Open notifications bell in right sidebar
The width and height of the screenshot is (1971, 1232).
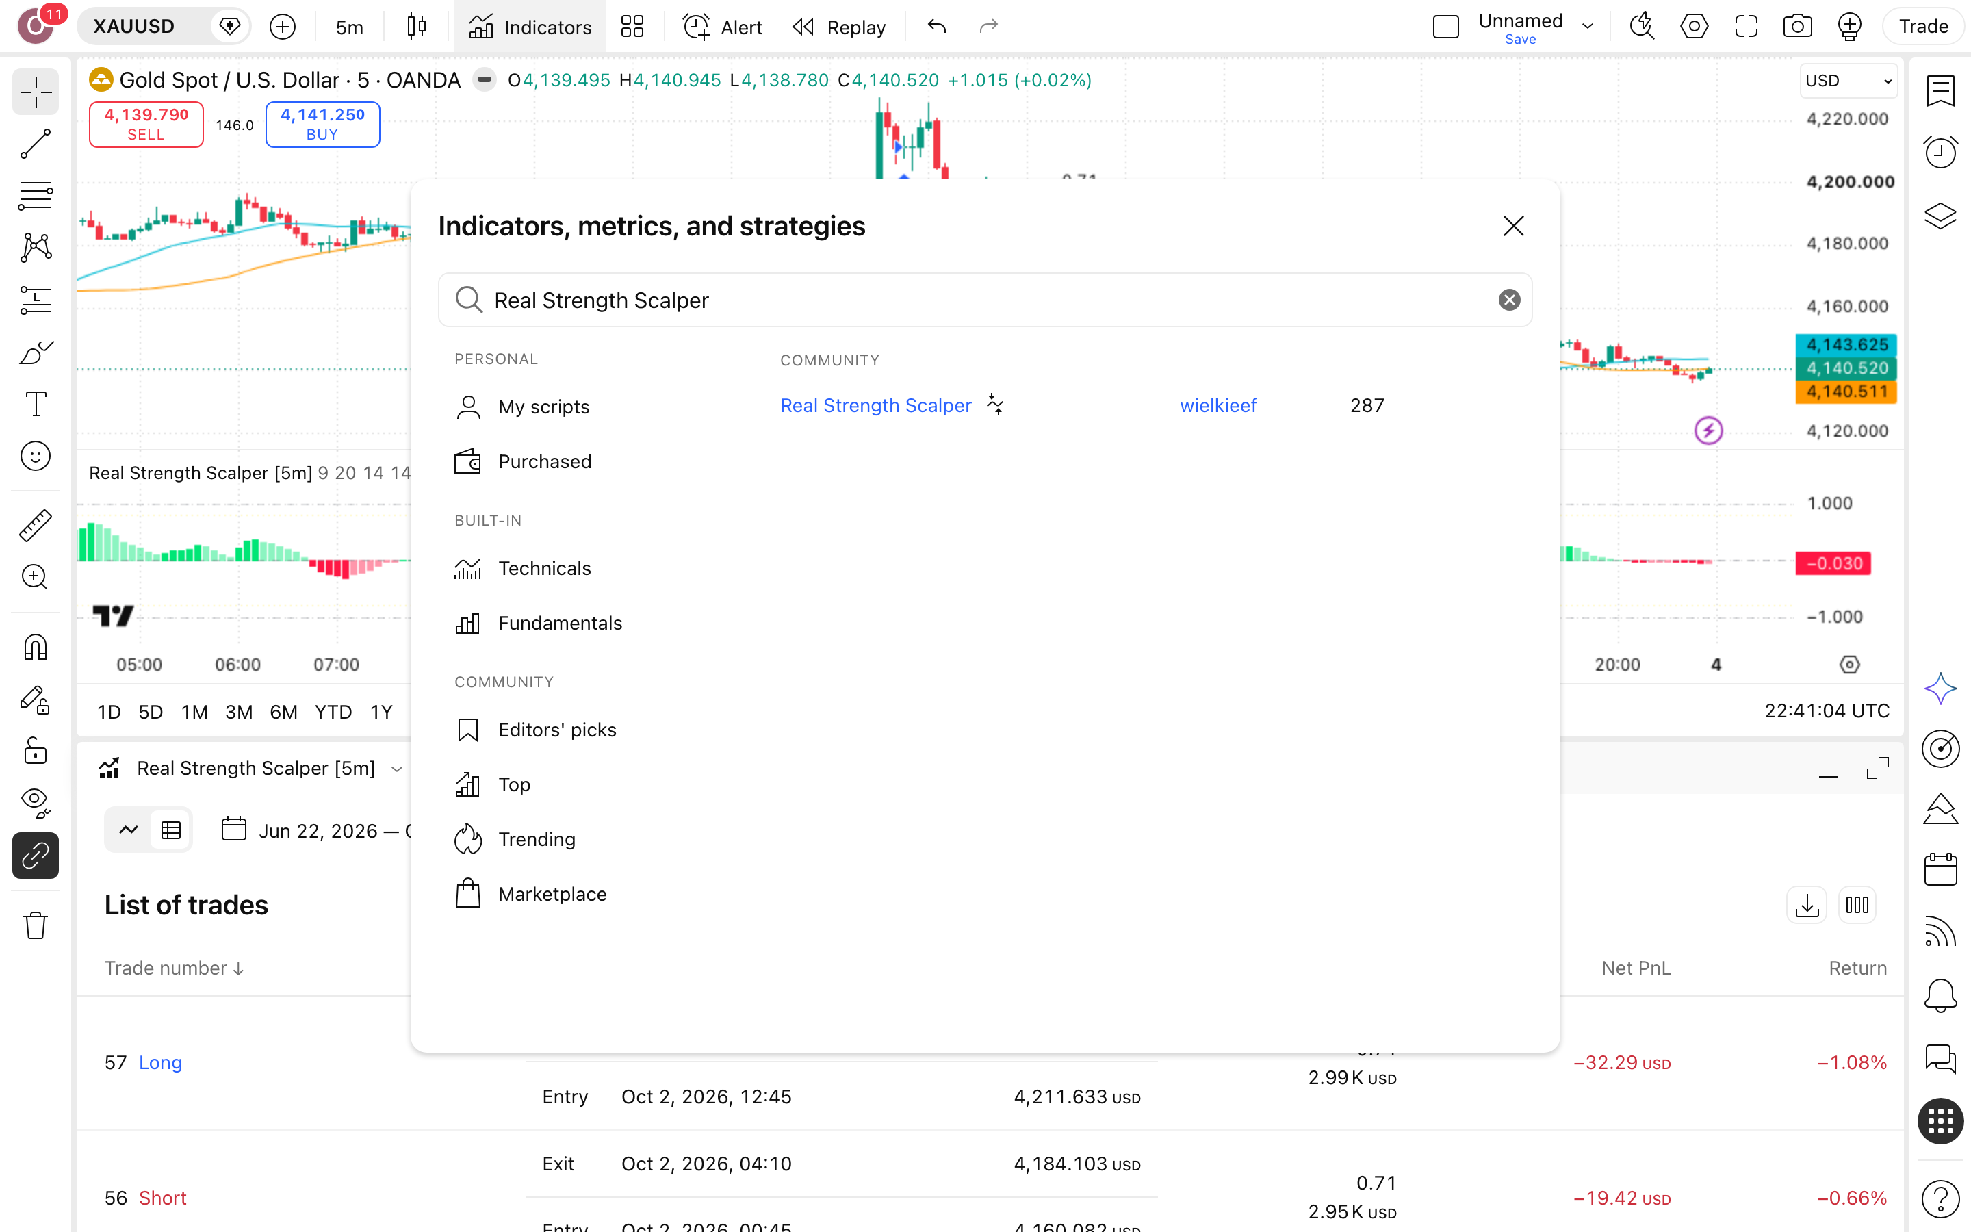pos(1940,996)
